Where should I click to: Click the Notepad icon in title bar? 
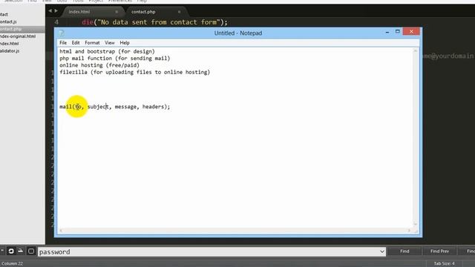pos(62,33)
